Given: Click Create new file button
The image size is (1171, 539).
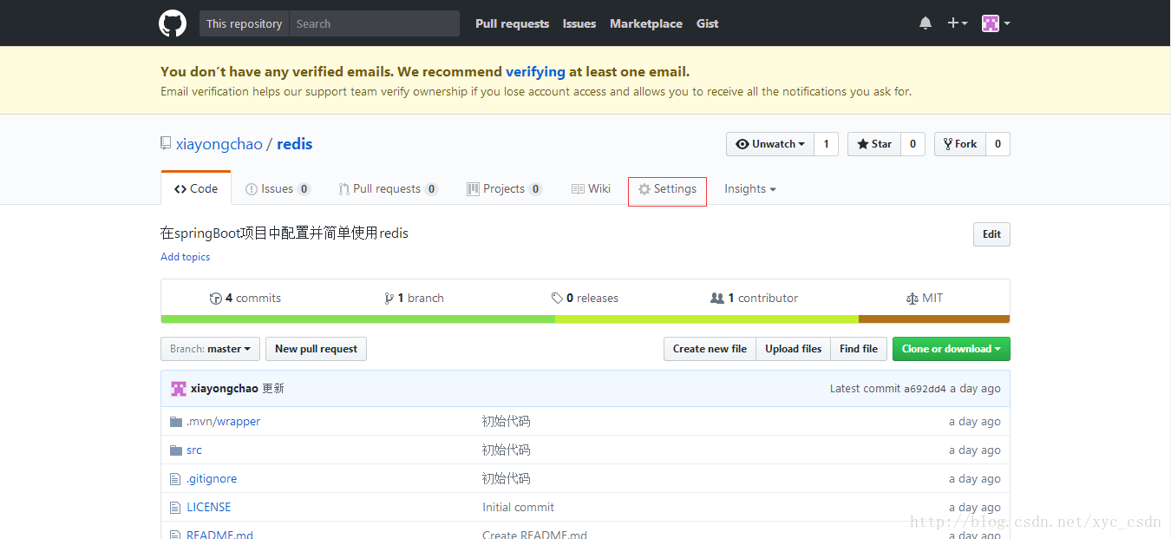Looking at the screenshot, I should pos(710,349).
